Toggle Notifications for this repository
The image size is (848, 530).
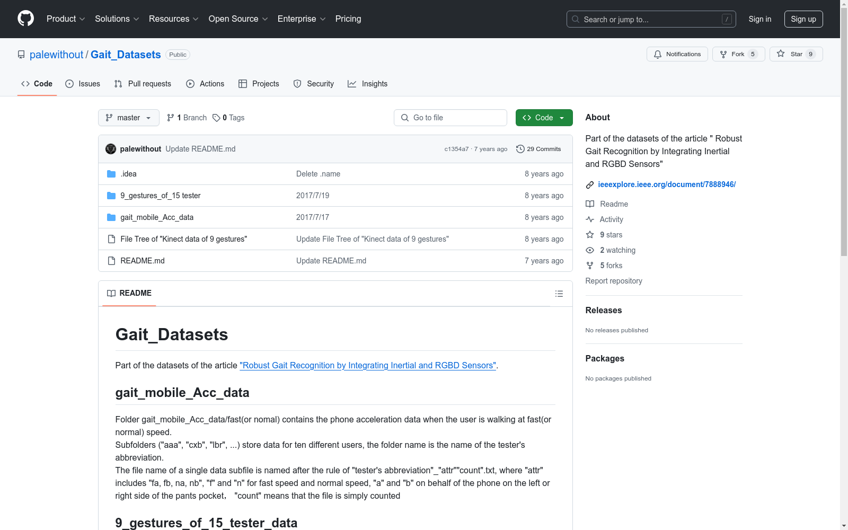coord(677,54)
